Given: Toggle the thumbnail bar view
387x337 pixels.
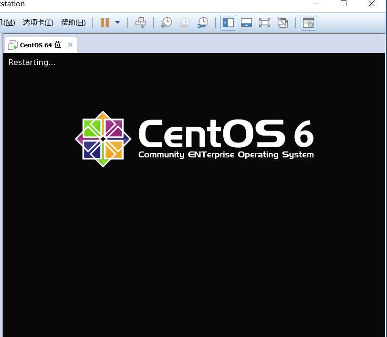Looking at the screenshot, I should click(x=246, y=23).
